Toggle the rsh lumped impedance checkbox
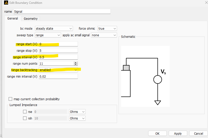 [25, 118]
